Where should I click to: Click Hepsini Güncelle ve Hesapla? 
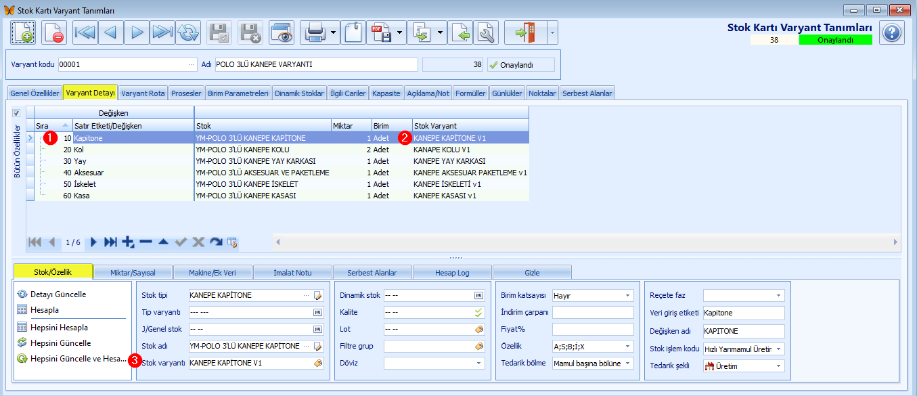[x=72, y=359]
